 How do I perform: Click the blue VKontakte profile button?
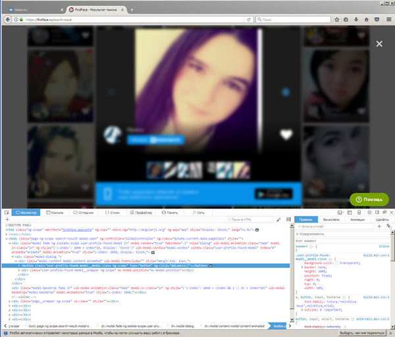(x=155, y=140)
